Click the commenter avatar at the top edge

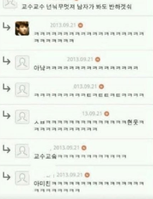point(10,4)
